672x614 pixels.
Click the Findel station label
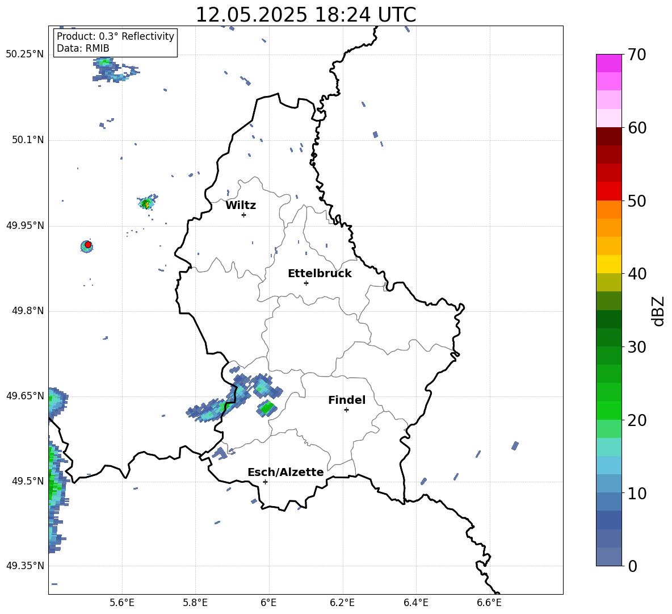point(347,400)
